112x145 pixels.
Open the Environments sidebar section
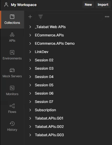point(12,55)
